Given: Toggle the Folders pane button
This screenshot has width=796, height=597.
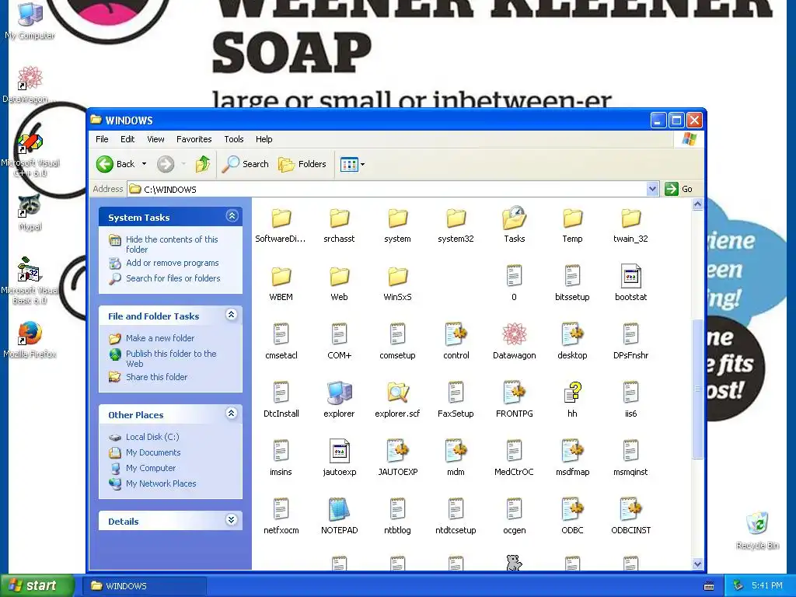Looking at the screenshot, I should 302,164.
